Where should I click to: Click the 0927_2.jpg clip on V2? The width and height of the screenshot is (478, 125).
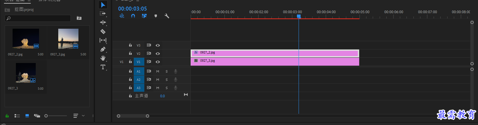click(x=275, y=53)
